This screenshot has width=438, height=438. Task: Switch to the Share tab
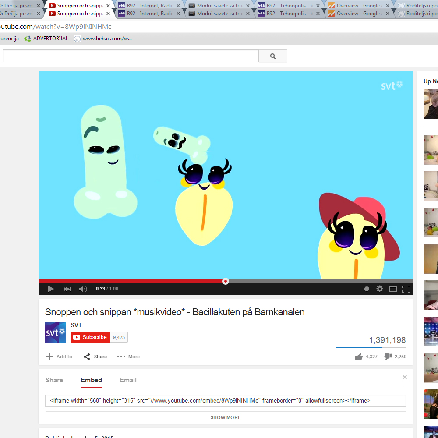[54, 380]
